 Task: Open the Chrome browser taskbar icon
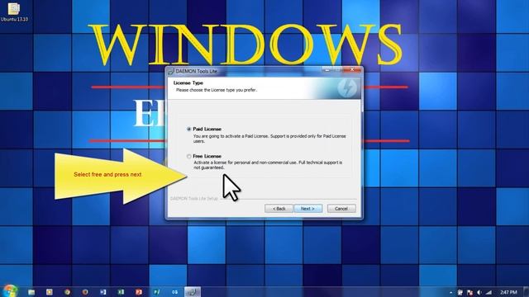click(x=67, y=292)
